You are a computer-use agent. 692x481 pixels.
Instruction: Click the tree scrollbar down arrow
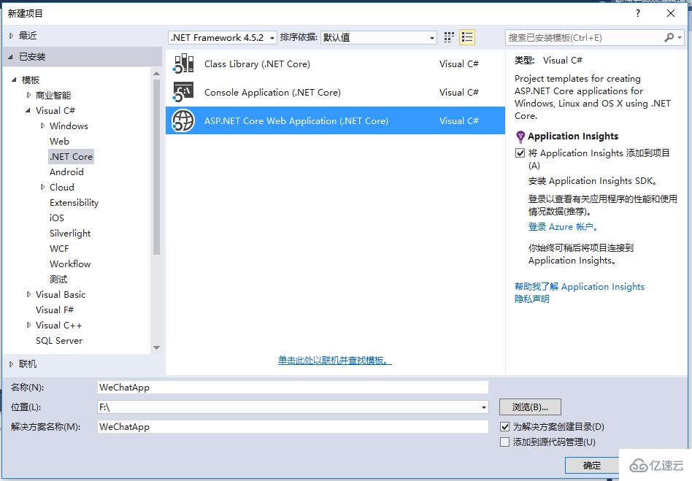click(x=156, y=347)
